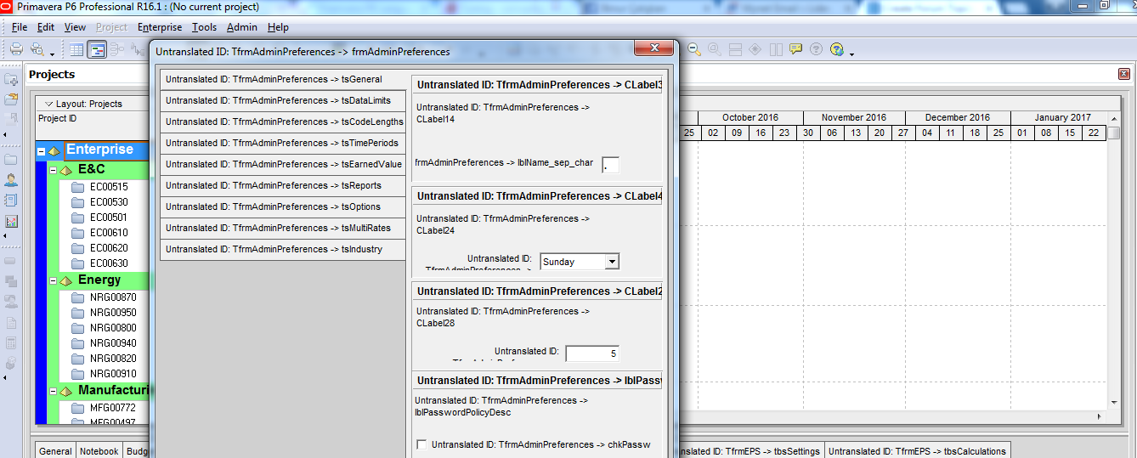The image size is (1137, 458).
Task: Open the Print Preview toolbar icon
Action: (x=37, y=49)
